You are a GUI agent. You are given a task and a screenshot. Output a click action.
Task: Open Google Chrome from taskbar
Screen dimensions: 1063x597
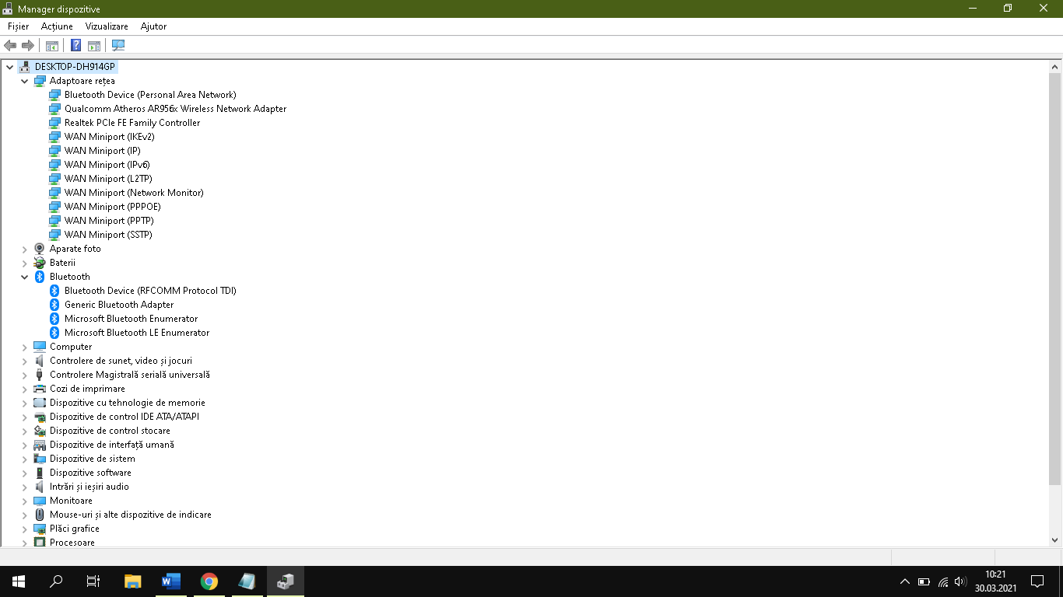tap(209, 581)
